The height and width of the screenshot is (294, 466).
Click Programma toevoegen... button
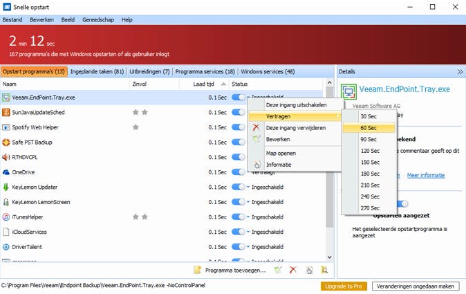pyautogui.click(x=230, y=270)
